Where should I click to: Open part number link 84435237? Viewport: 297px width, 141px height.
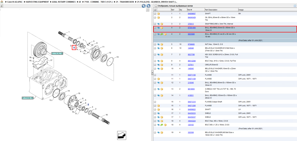pyautogui.click(x=192, y=117)
